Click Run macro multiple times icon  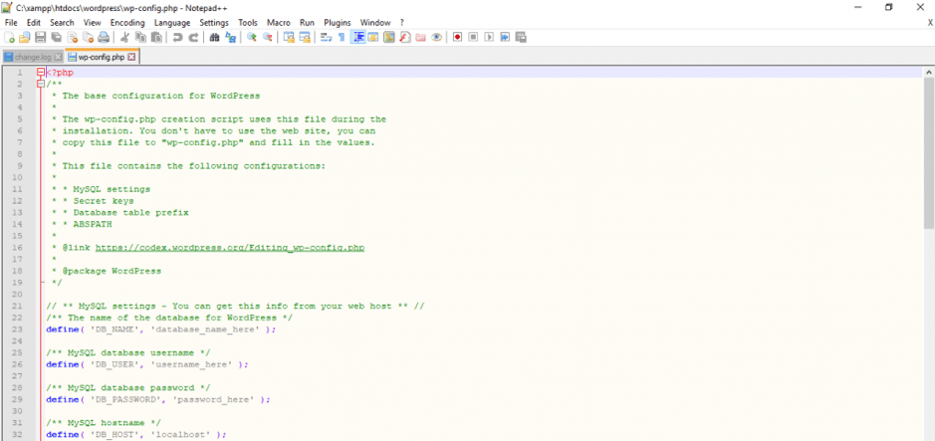click(505, 37)
